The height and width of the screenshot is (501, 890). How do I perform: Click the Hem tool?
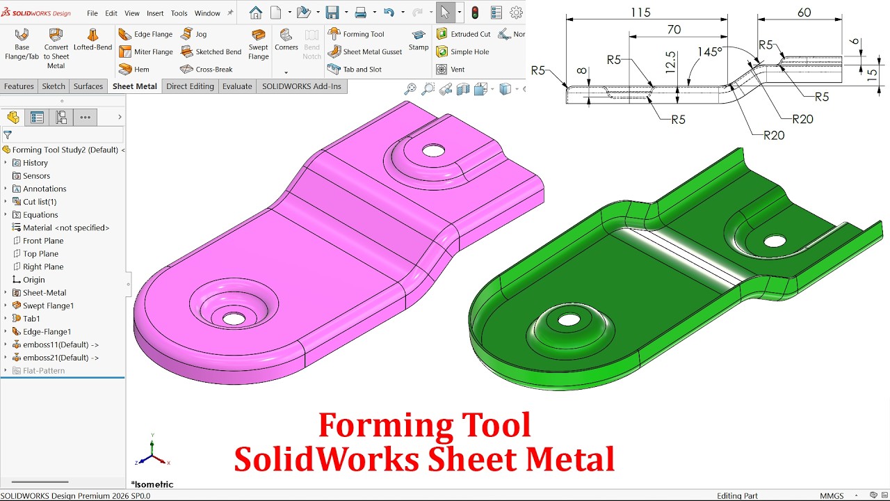click(134, 69)
